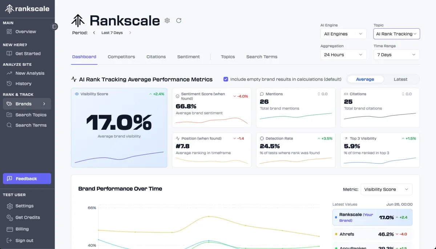Screen dimensions: 436x249
Task: Open Search Topics in the sidebar
Action: coord(31,115)
